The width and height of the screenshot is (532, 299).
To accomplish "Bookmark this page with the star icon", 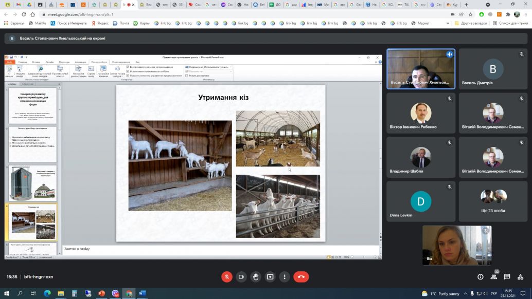I will pyautogui.click(x=470, y=14).
